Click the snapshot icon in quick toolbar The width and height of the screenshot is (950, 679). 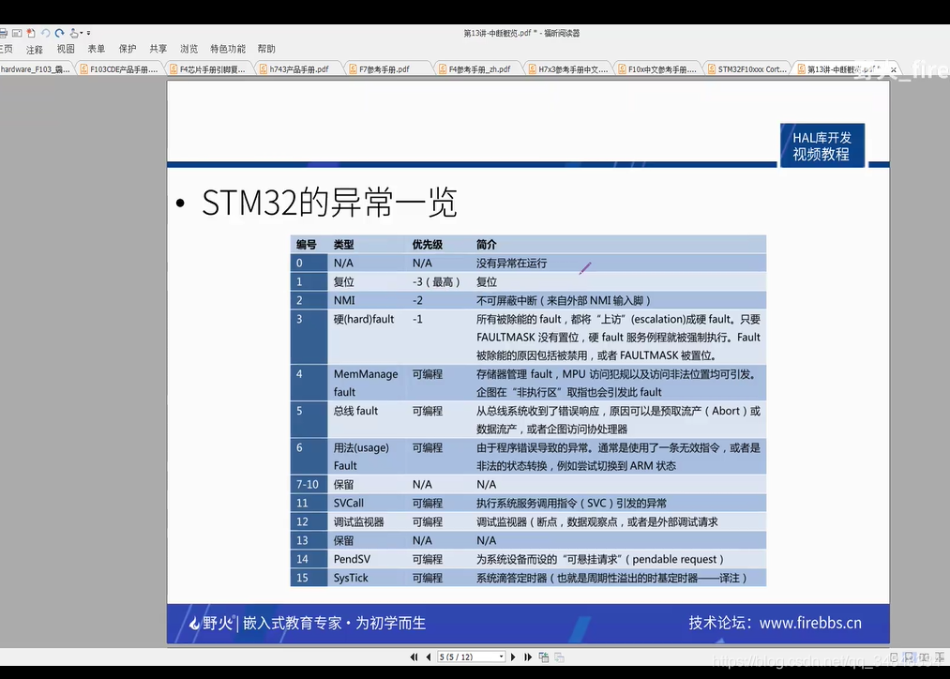point(17,33)
